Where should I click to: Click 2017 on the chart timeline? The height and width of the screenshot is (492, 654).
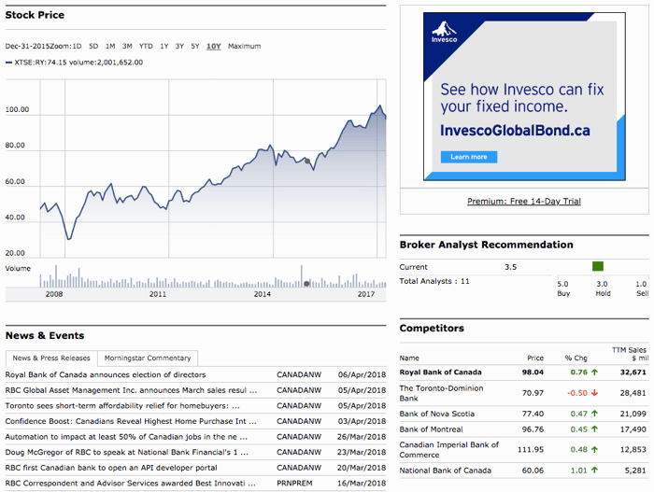(x=366, y=294)
